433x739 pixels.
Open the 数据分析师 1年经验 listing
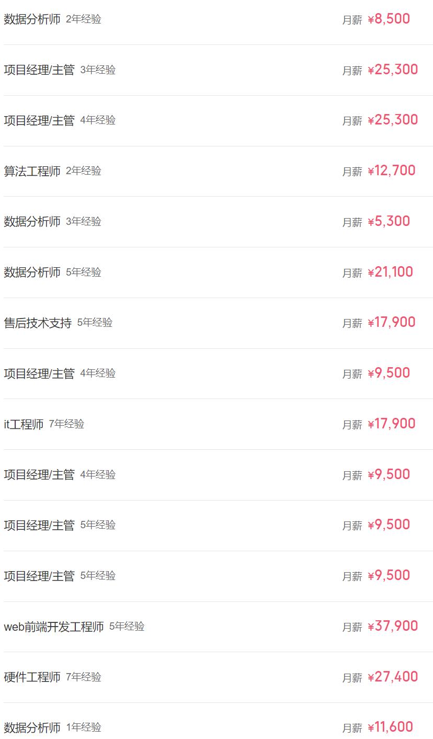[x=32, y=727]
